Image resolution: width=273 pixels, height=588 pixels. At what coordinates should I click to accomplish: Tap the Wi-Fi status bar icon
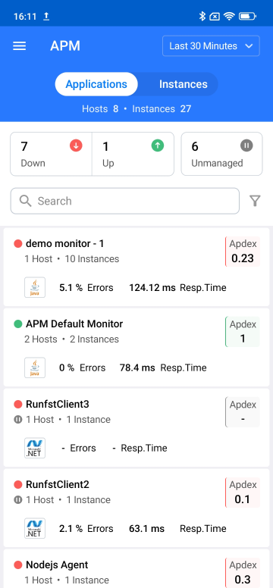tap(228, 16)
